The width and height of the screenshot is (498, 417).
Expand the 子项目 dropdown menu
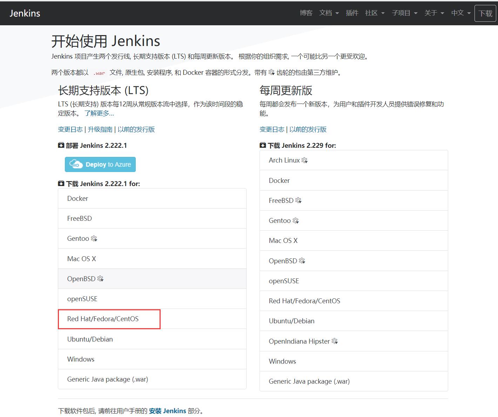(405, 13)
